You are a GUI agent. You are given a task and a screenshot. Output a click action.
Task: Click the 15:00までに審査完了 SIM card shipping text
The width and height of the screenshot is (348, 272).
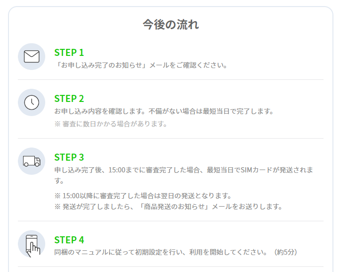click(184, 175)
